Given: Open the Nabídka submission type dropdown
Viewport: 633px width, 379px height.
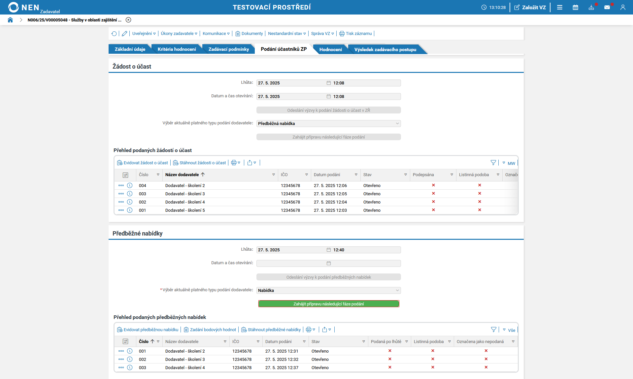Looking at the screenshot, I should click(x=328, y=290).
